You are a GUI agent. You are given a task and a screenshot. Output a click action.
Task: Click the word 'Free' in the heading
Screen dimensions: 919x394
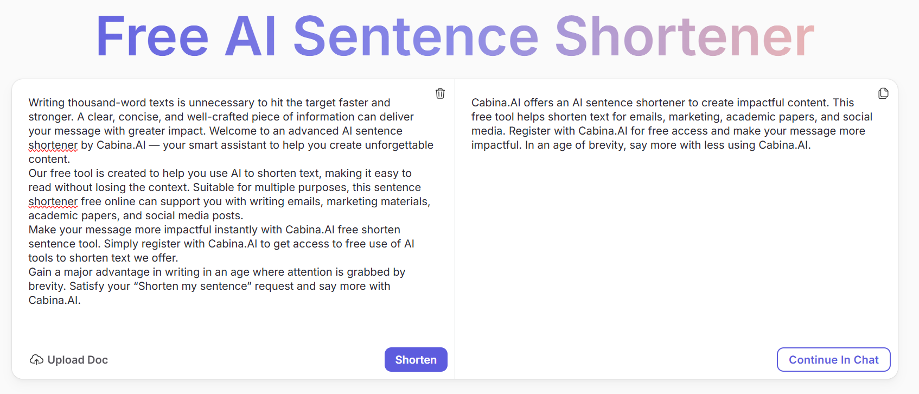coord(152,36)
